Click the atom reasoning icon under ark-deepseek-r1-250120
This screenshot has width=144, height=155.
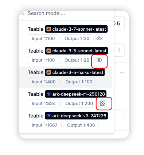(x=102, y=103)
